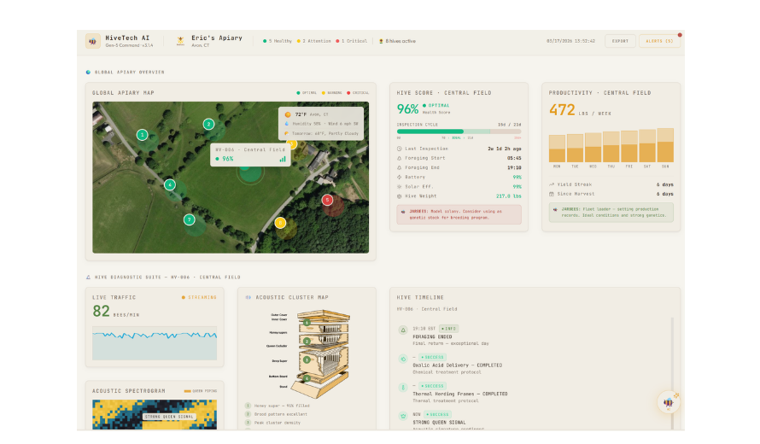Click Thermal Herding Frames thermometer icon
Viewport: 760px width, 444px height.
pyautogui.click(x=403, y=388)
